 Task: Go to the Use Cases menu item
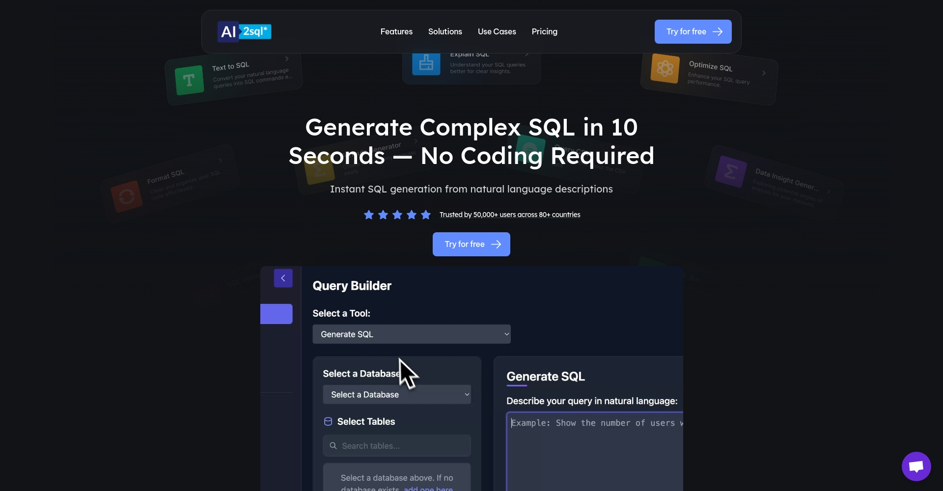(497, 31)
